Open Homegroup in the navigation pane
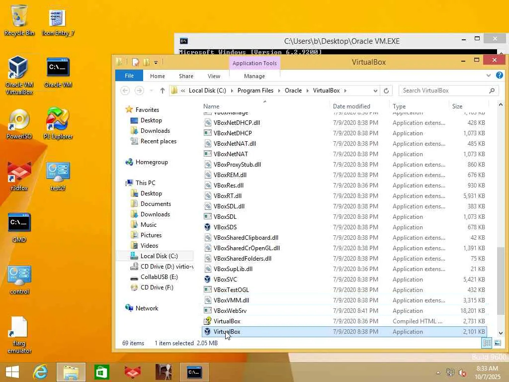Screen dimensions: 509x382 152,162
